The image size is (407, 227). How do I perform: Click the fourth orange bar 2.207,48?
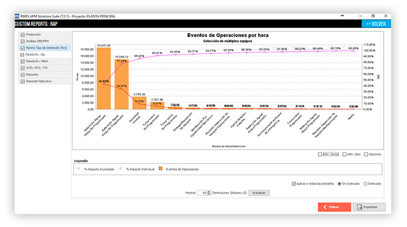[x=157, y=105]
